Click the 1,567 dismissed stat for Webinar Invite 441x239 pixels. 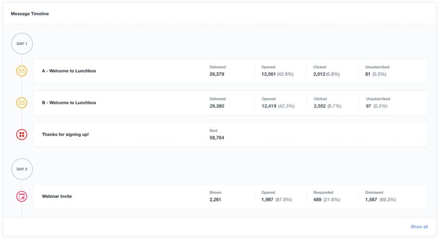(x=373, y=200)
